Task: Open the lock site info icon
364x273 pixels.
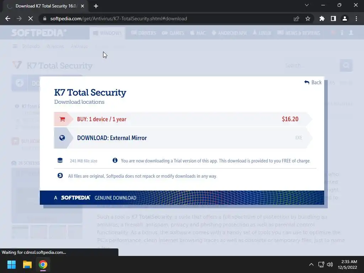Action: click(45, 18)
